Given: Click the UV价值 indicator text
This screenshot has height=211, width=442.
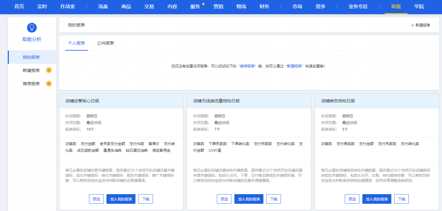Looking at the screenshot, I should (x=215, y=150).
